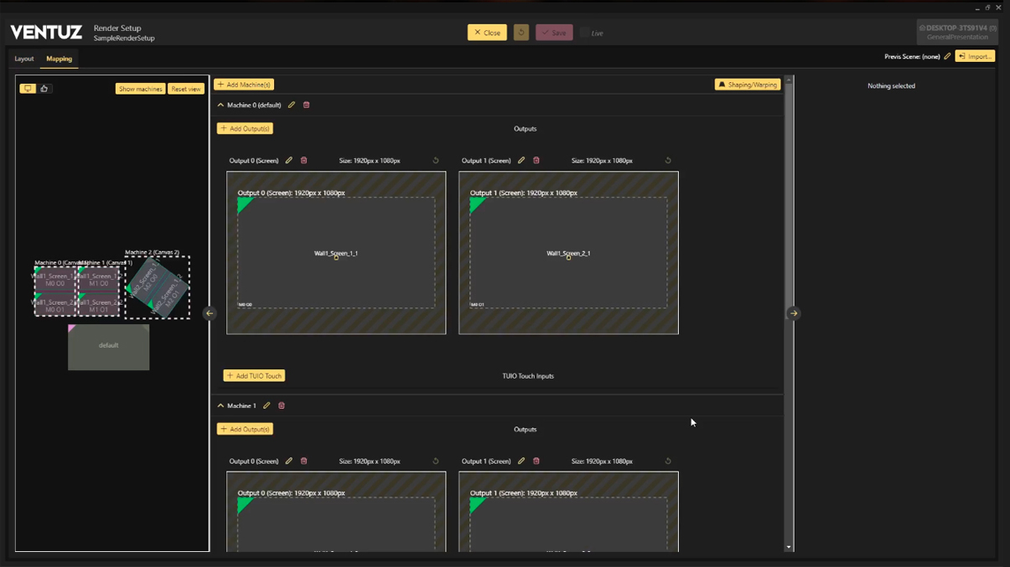
Task: Click the 'TUIO Touch Inputs' label
Action: coord(528,376)
